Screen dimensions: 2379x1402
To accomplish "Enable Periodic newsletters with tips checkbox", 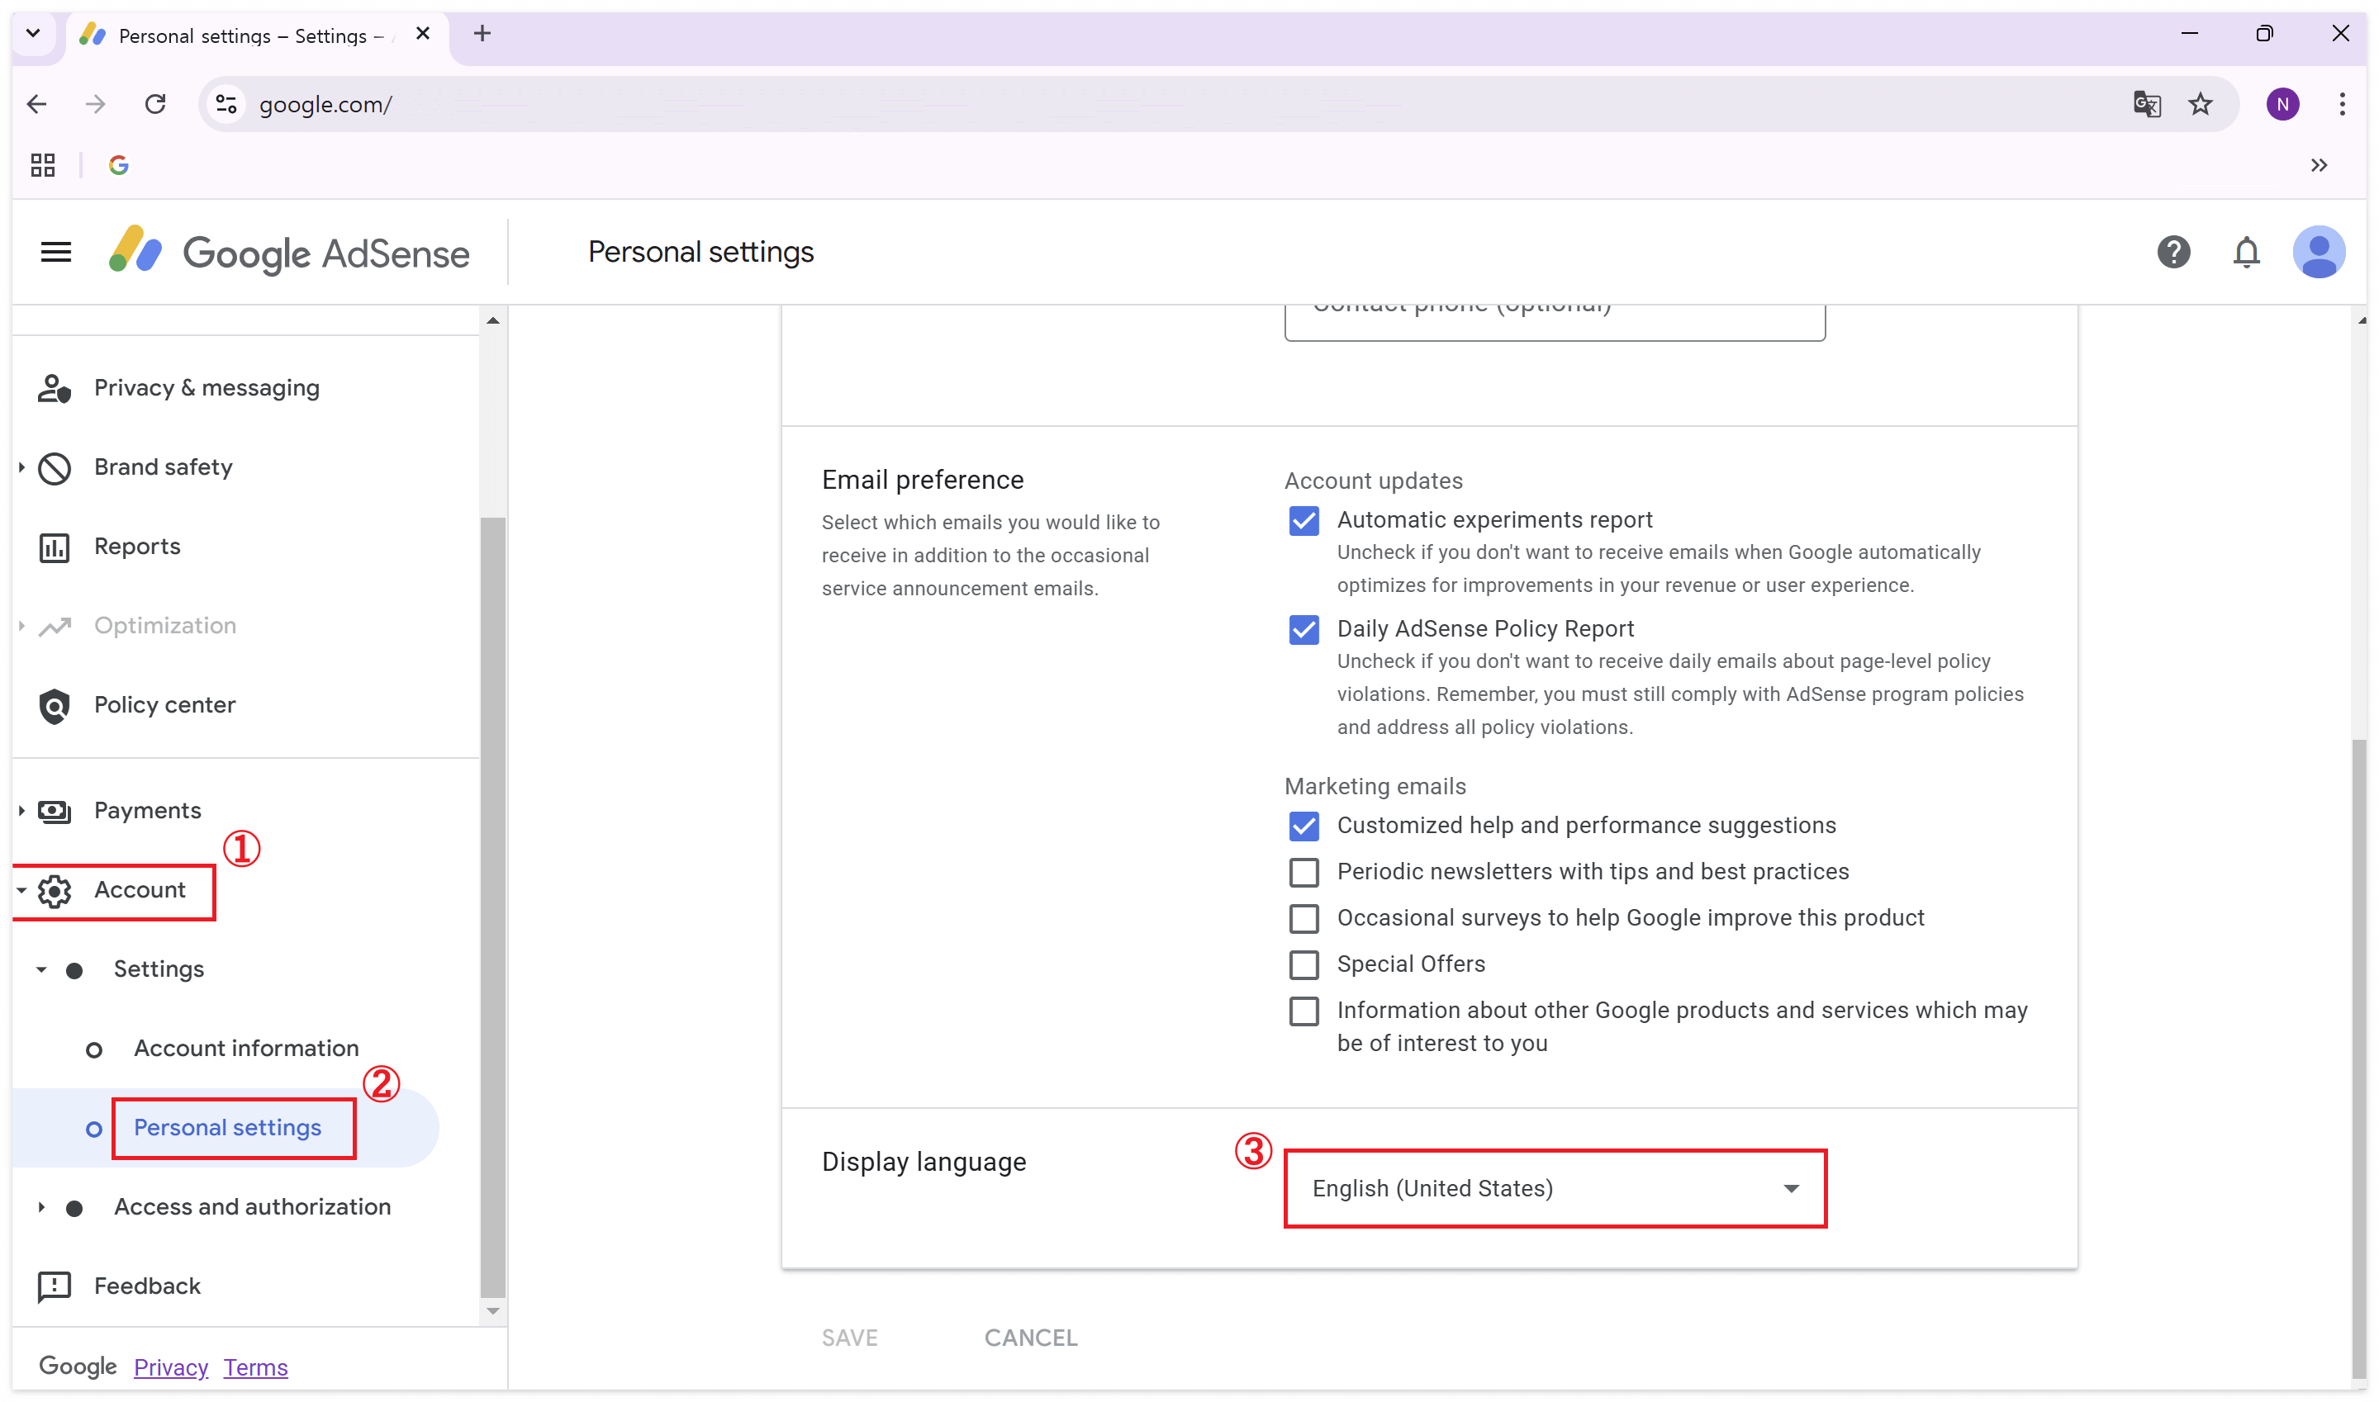I will pyautogui.click(x=1303, y=872).
